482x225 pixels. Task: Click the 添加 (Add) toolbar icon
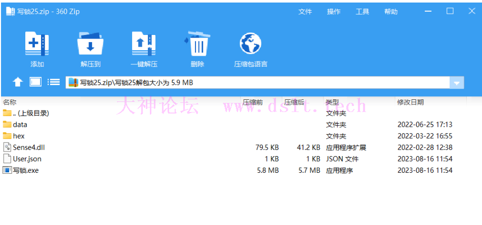point(37,44)
